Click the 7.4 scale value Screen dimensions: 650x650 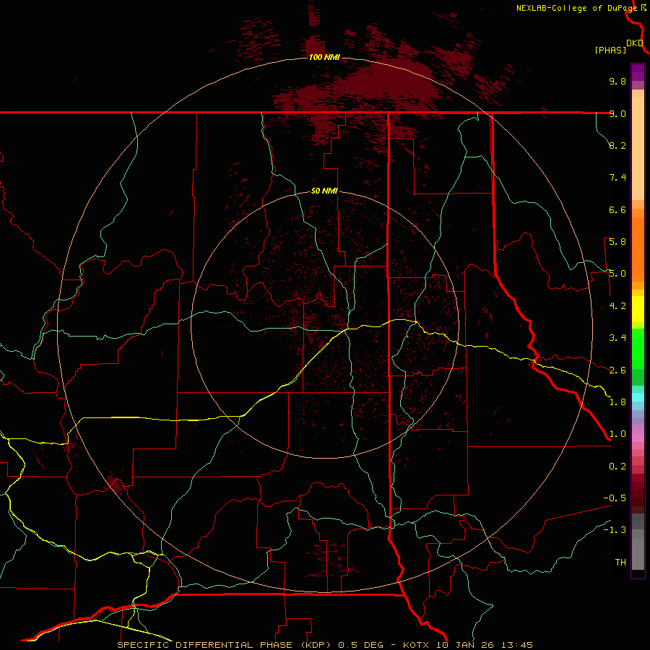point(617,178)
